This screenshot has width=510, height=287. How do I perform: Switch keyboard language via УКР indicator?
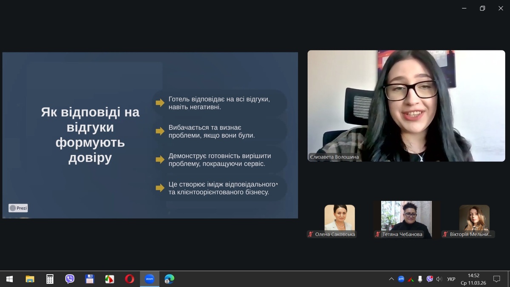[x=451, y=279]
